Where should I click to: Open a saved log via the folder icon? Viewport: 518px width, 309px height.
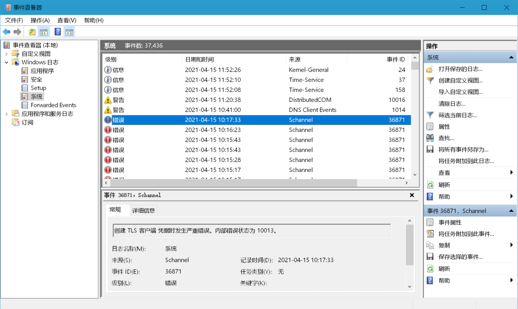click(430, 69)
